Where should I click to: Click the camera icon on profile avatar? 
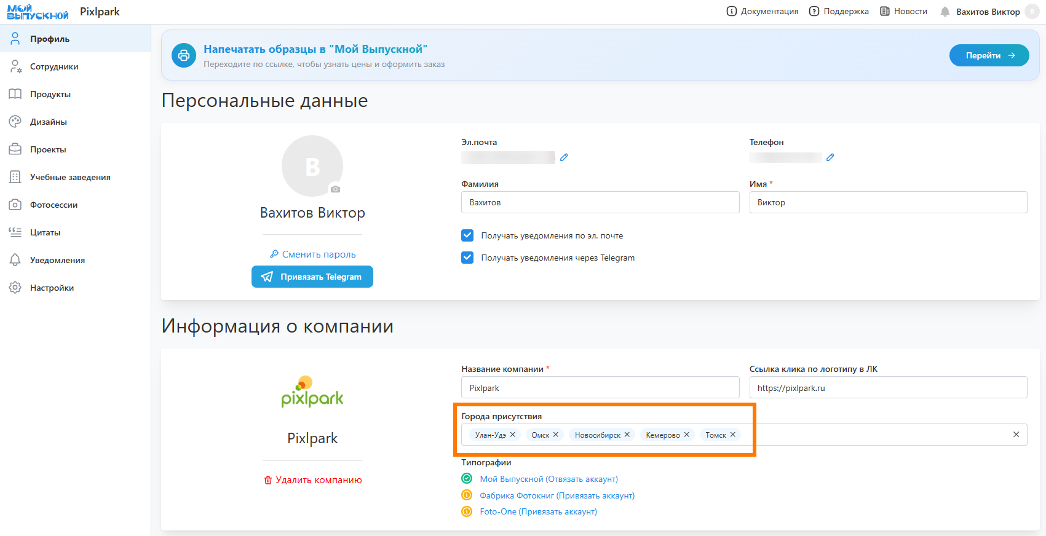pos(335,189)
